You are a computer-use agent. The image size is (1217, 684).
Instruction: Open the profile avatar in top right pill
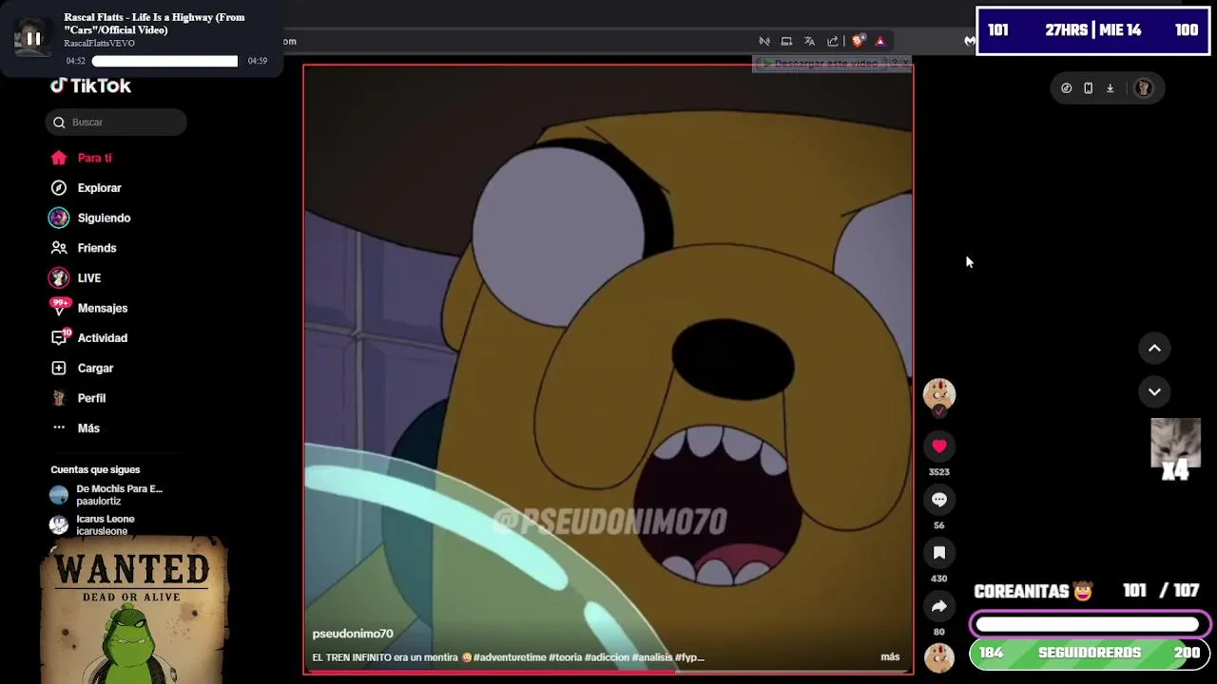(1143, 88)
